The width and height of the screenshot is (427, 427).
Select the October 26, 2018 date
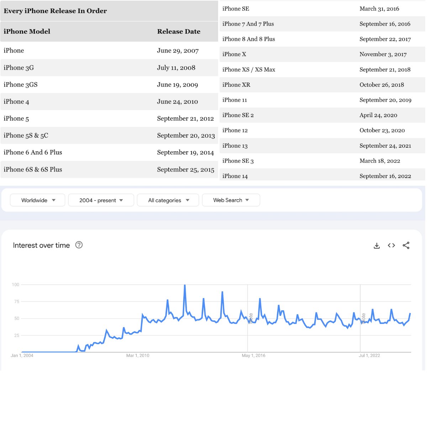click(x=382, y=85)
